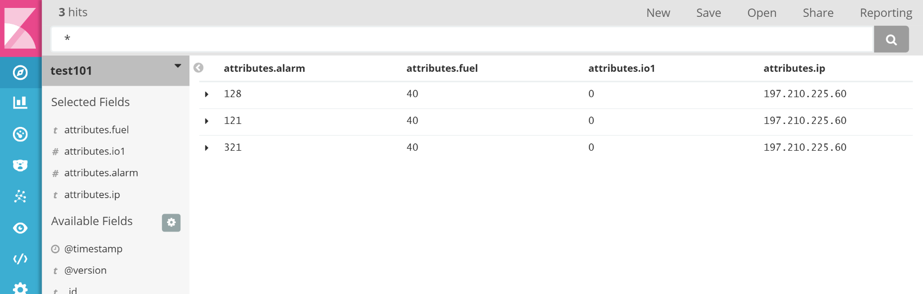Open the Monitoring eye icon
This screenshot has width=923, height=294.
point(20,228)
